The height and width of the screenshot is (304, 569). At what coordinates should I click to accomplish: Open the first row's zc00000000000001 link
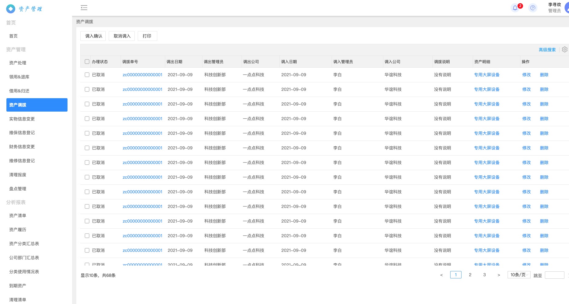point(142,75)
